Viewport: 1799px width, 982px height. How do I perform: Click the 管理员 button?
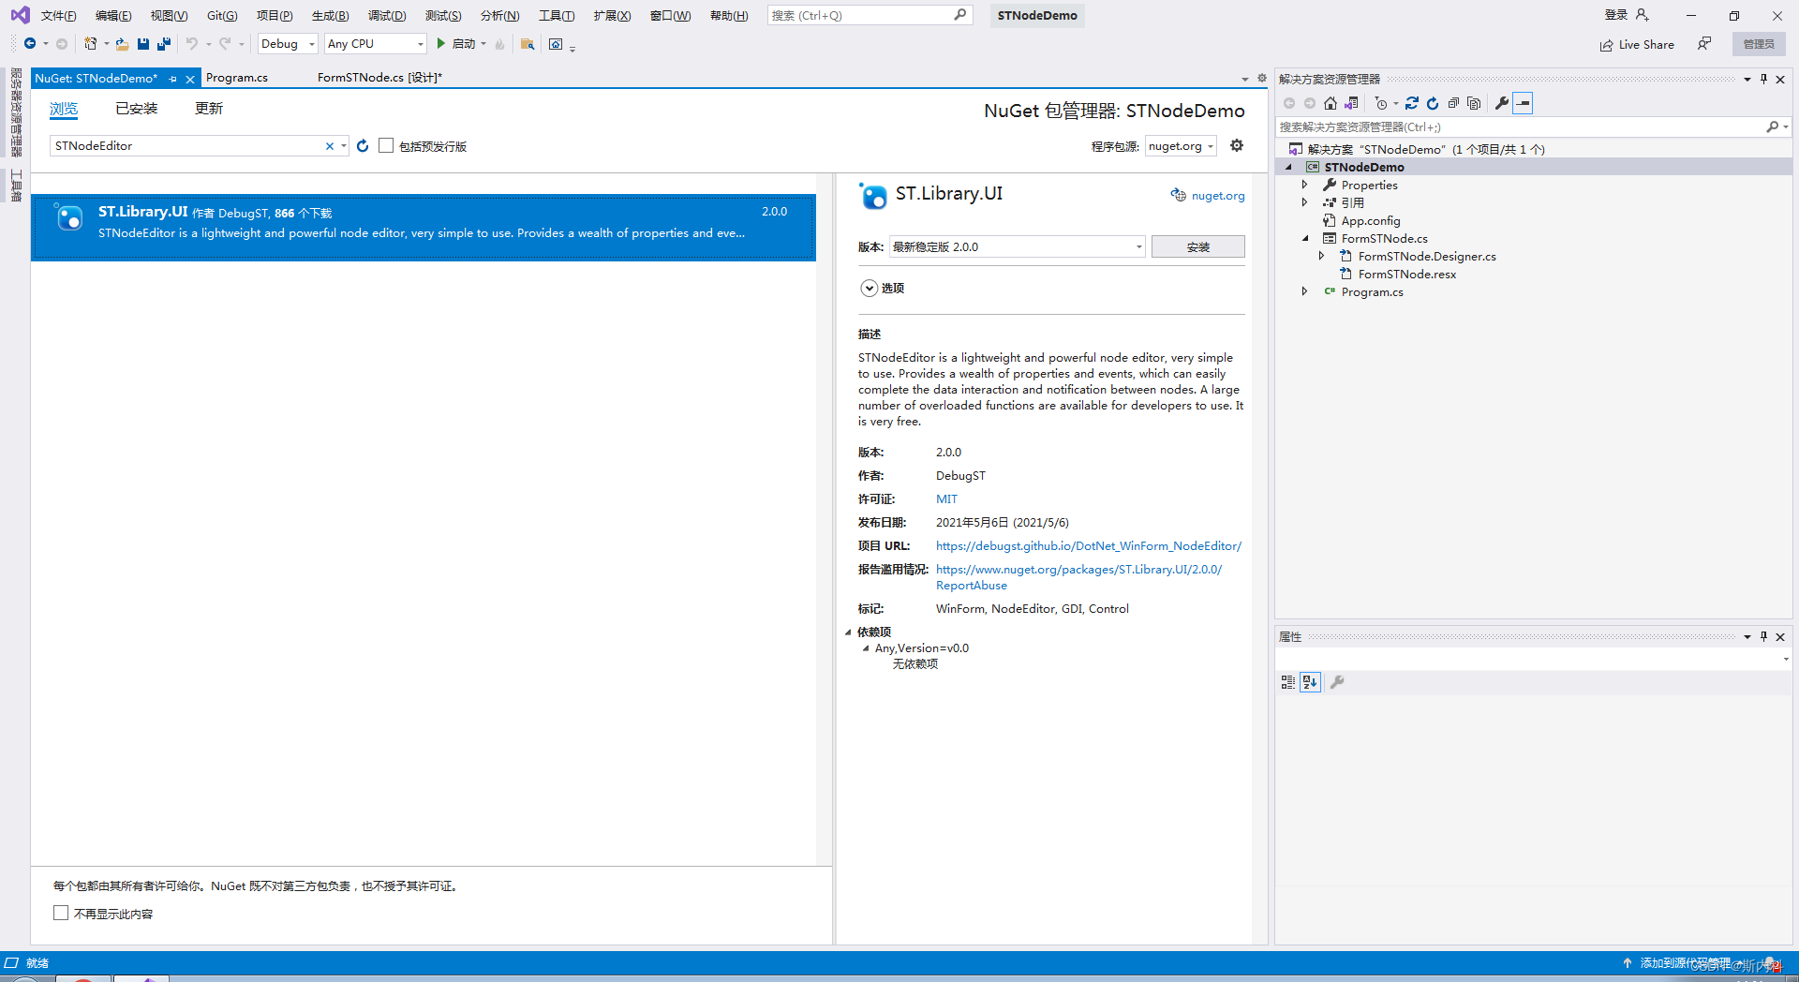(1759, 44)
